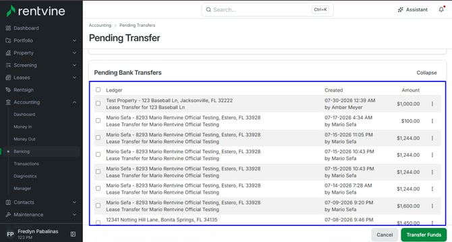452x242 pixels.
Task: Check the 07-15-2026 11:05 PM transfer row
Action: pyautogui.click(x=98, y=138)
